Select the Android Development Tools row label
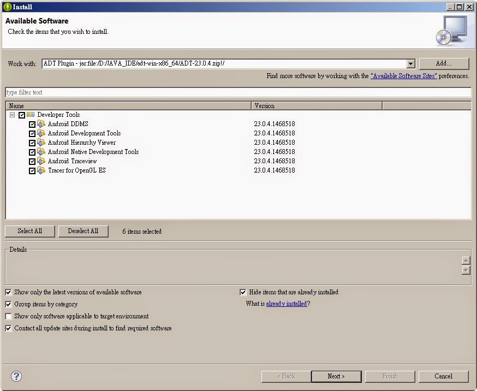The width and height of the screenshot is (477, 391). click(84, 133)
